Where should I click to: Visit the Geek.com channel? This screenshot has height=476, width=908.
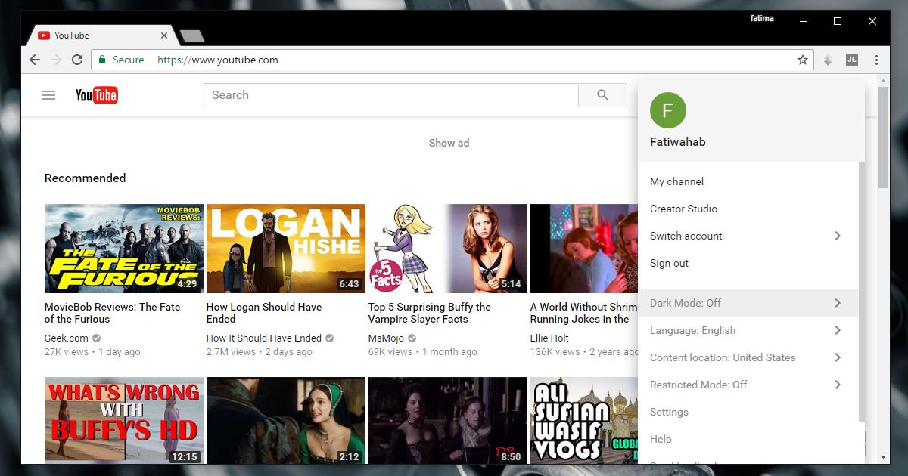click(67, 338)
